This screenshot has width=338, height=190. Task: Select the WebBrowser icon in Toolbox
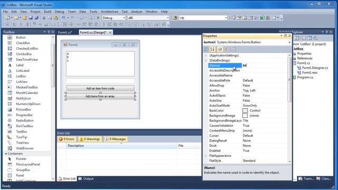[10, 148]
